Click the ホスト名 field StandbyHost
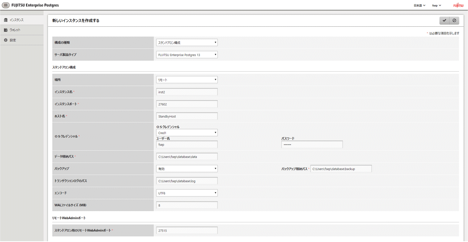Viewport: 468px width, 242px height. (187, 116)
